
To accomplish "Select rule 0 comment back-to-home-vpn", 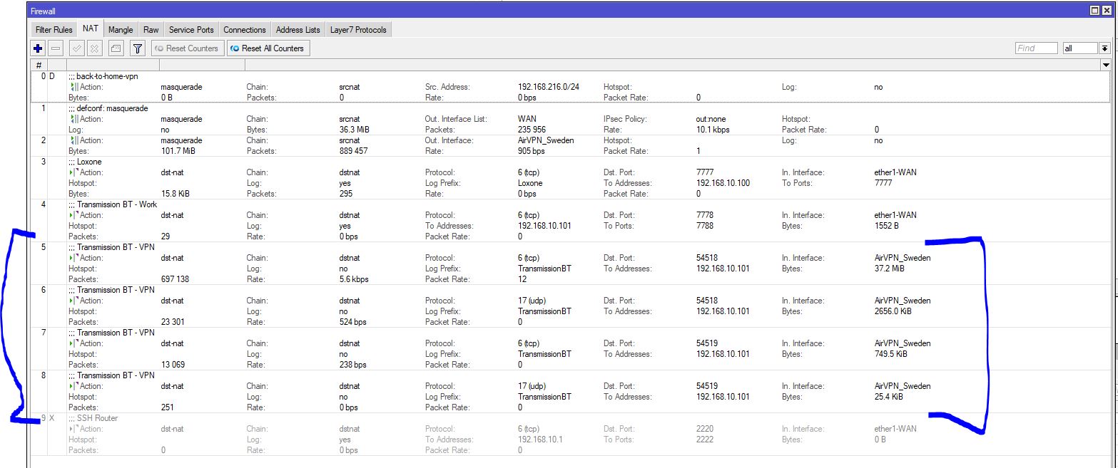I will click(103, 76).
